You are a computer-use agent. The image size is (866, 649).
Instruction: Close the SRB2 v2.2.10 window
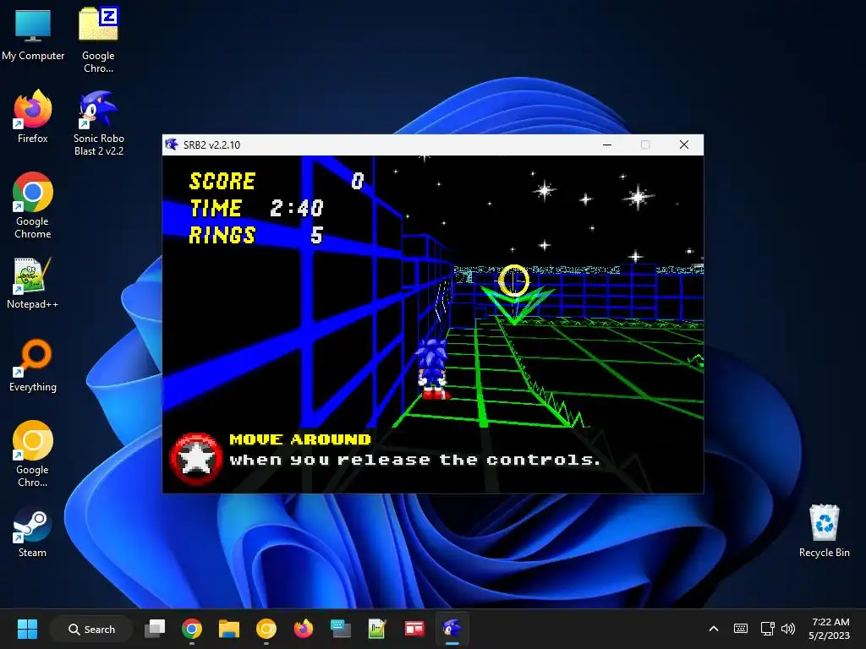[683, 145]
